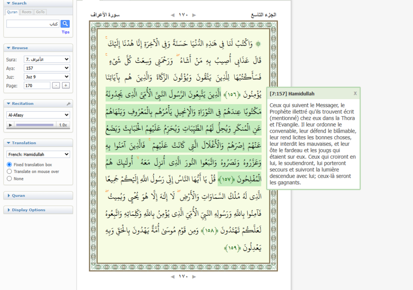This screenshot has width=413, height=290.
Task: Click the Page number field 170
Action: point(37,86)
